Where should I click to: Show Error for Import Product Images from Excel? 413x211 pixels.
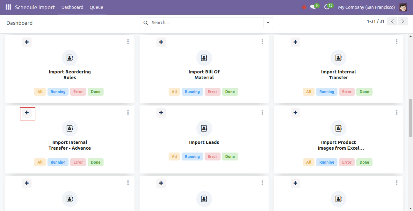[347, 162]
